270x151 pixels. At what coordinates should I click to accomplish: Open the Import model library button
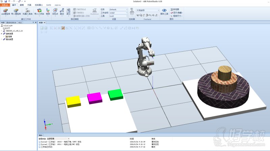point(16,12)
